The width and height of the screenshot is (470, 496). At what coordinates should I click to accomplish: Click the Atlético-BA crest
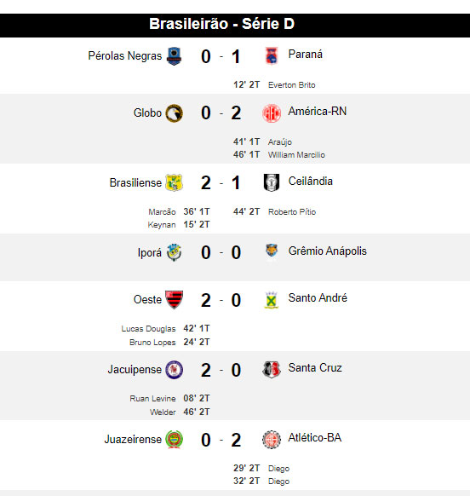pyautogui.click(x=272, y=440)
